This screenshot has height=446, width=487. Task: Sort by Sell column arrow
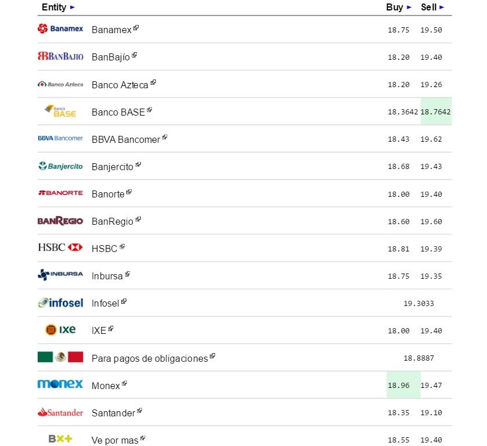(x=442, y=8)
